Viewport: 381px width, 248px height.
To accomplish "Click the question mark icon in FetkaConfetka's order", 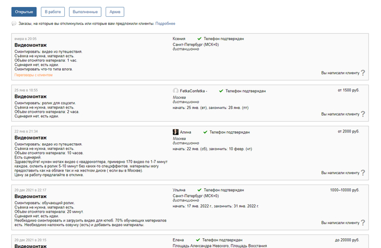I will [x=363, y=115].
